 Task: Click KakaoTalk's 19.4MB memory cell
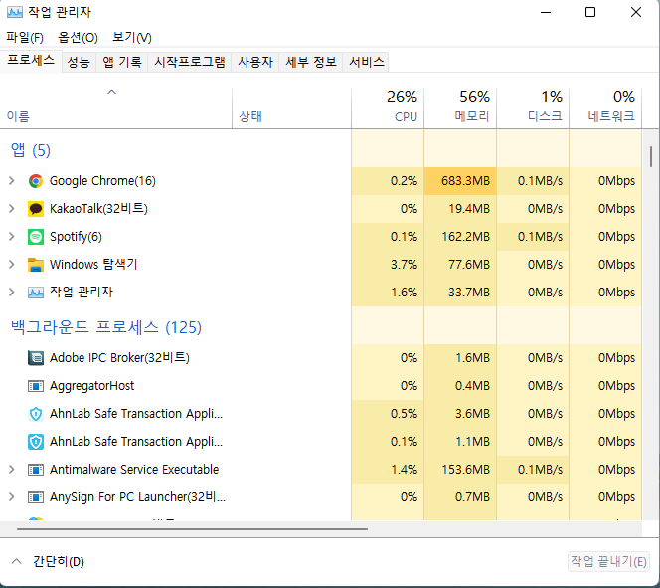click(460, 209)
